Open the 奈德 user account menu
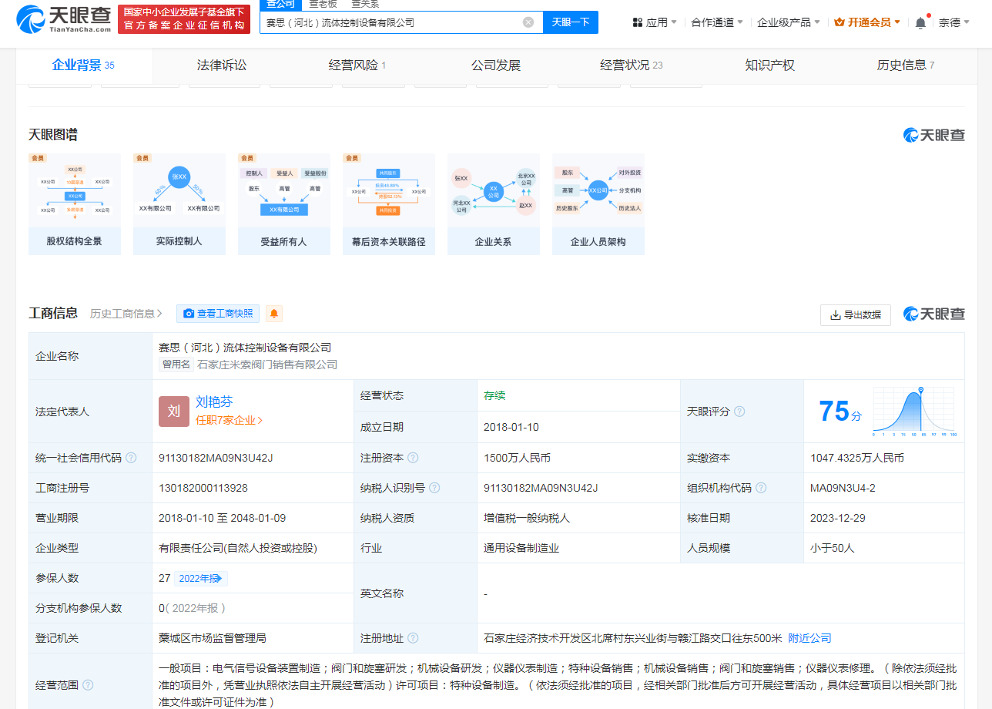 pyautogui.click(x=953, y=22)
